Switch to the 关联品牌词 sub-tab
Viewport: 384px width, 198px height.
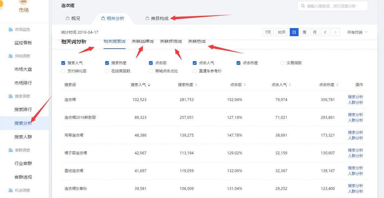pos(142,41)
